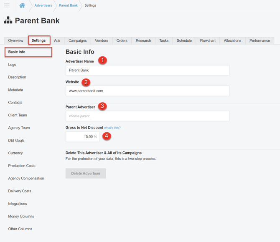Screen dimensions: 280x242
Task: Open Agency Team settings
Action: 19,128
